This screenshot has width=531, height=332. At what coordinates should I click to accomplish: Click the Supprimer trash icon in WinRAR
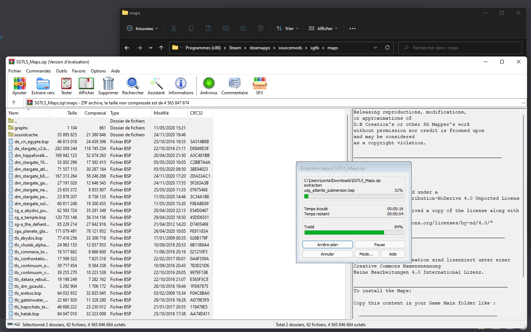tap(108, 86)
